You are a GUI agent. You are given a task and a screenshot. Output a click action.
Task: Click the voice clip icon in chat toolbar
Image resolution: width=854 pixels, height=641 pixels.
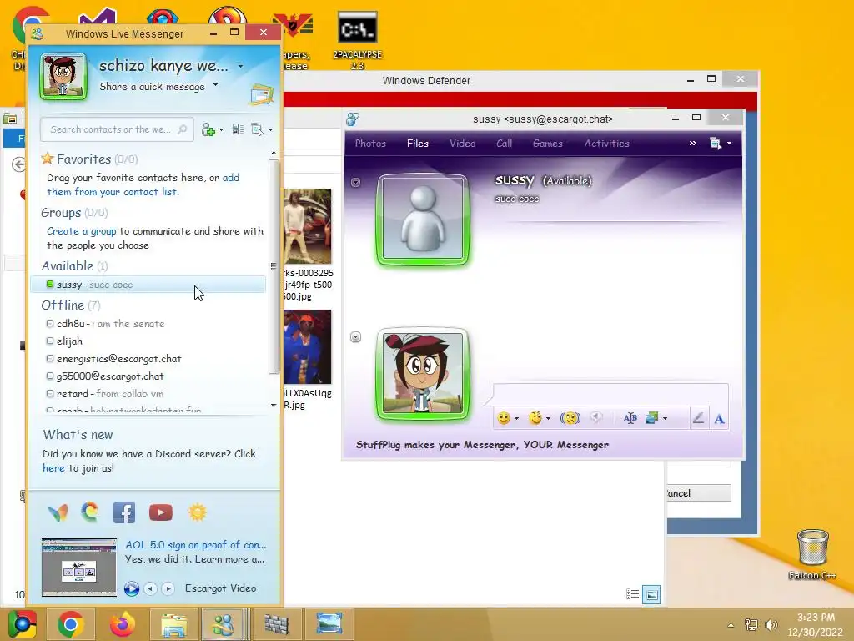point(596,418)
